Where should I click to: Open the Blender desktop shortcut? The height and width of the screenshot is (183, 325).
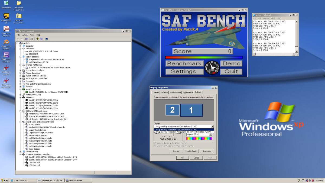tap(6, 42)
